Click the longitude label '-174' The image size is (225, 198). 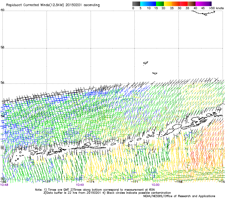pos(91,182)
